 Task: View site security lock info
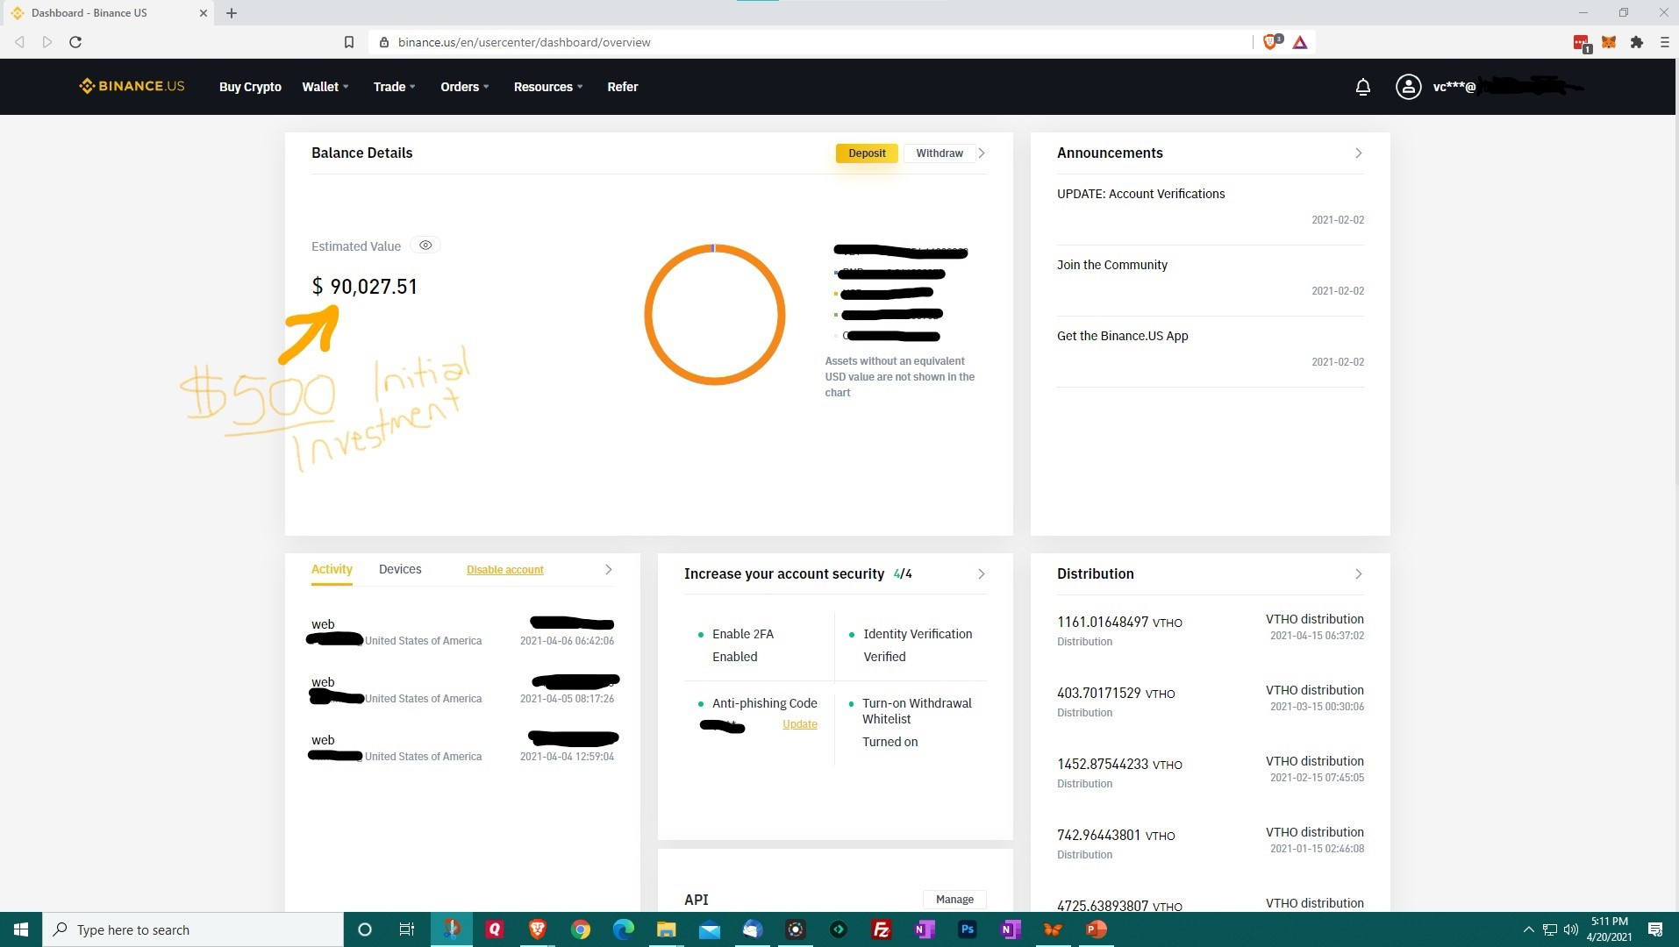coord(384,42)
